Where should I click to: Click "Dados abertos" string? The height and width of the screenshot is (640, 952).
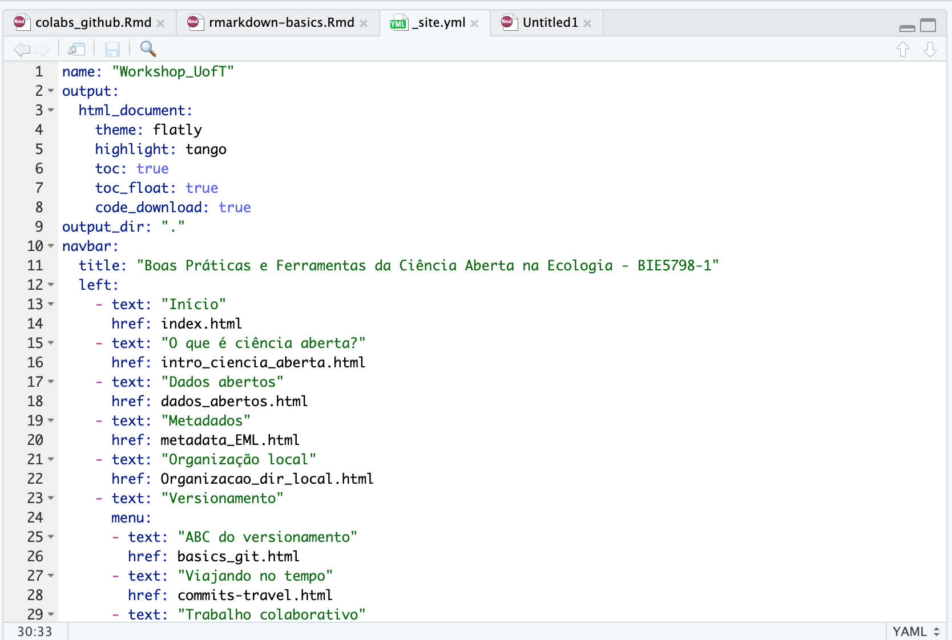[222, 382]
